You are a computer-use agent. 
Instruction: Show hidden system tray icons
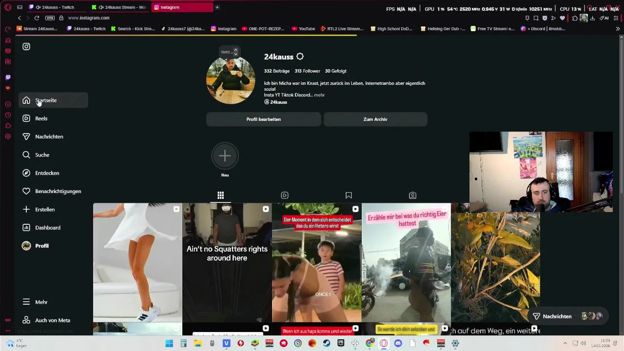click(565, 343)
